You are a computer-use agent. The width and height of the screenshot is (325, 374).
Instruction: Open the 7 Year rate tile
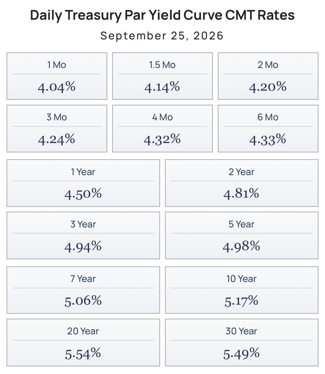click(x=83, y=290)
